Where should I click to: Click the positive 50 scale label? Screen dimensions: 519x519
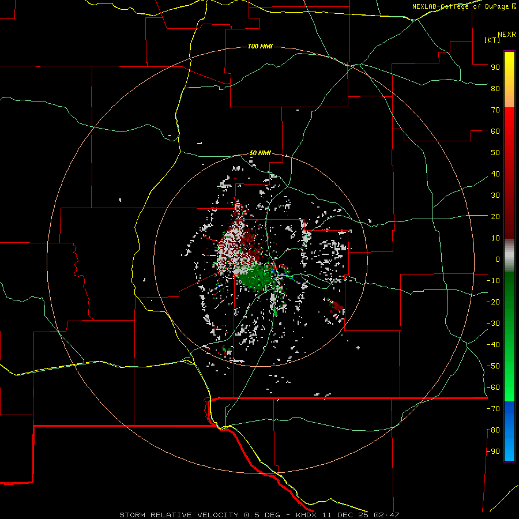(x=495, y=153)
